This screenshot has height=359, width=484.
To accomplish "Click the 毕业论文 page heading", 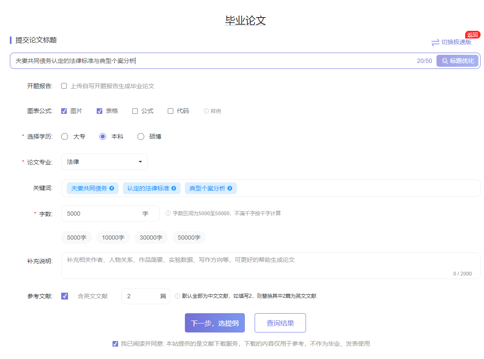I will (245, 21).
